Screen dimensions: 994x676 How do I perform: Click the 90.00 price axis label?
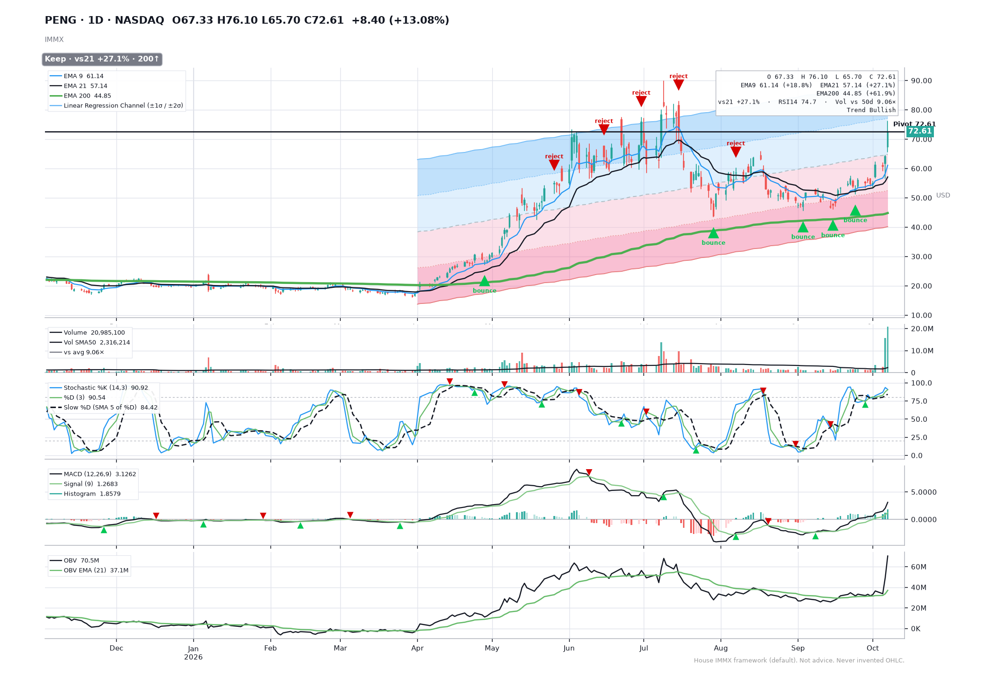pos(921,80)
